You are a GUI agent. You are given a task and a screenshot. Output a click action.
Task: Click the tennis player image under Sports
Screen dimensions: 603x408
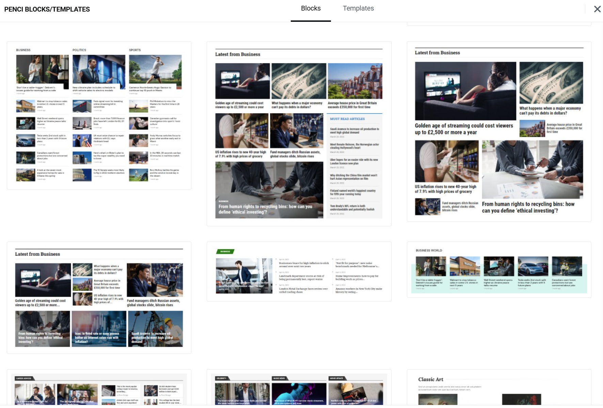coord(155,70)
